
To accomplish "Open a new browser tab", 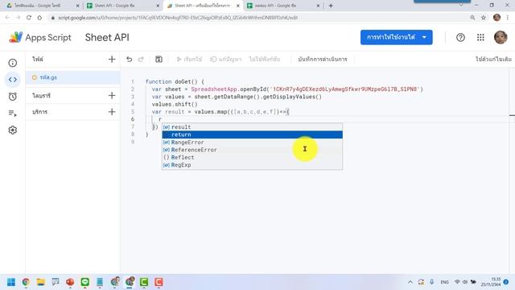I will coord(331,6).
